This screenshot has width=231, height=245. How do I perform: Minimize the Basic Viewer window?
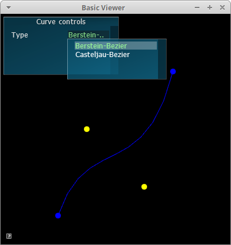click(x=197, y=7)
